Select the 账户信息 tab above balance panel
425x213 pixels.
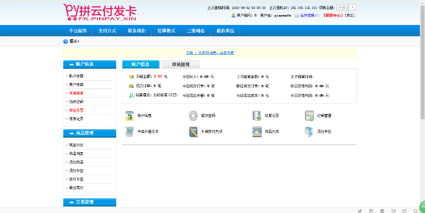[x=141, y=65]
